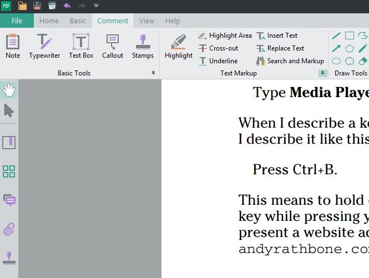Viewport: 369px width, 278px height.
Task: Switch to the Home tab
Action: click(x=49, y=21)
